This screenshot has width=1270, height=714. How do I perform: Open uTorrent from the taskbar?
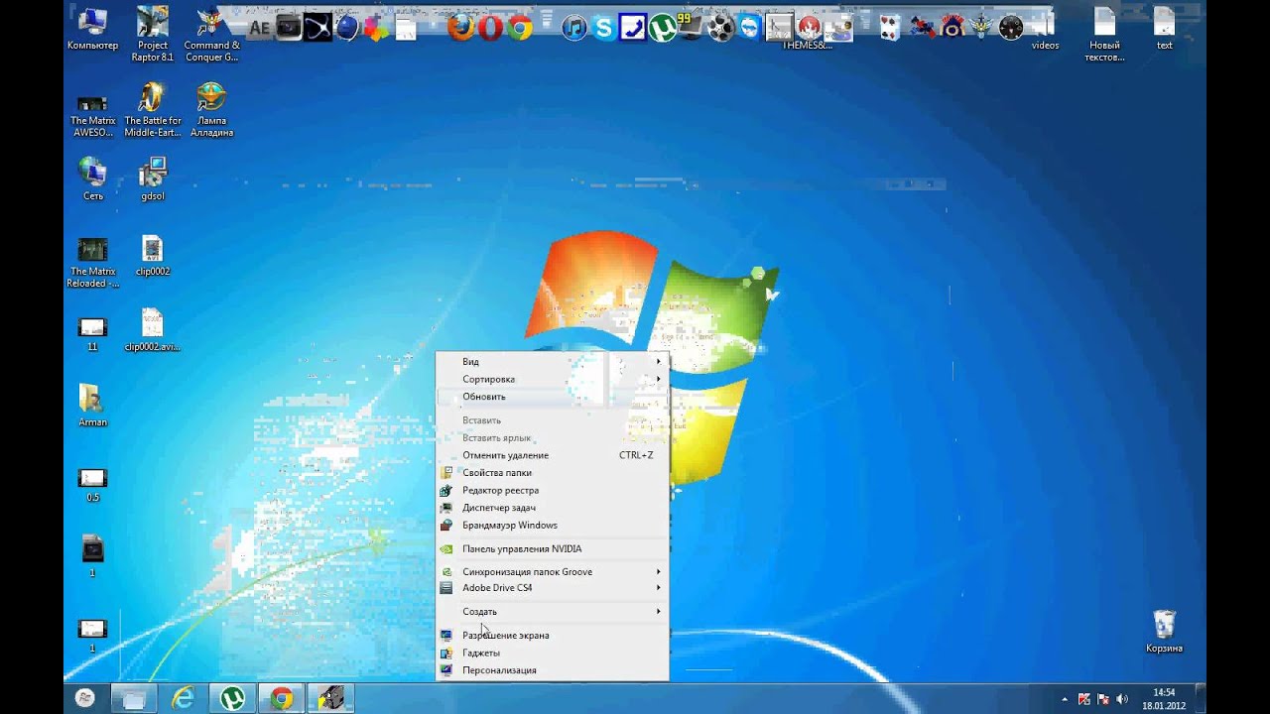[x=233, y=698]
